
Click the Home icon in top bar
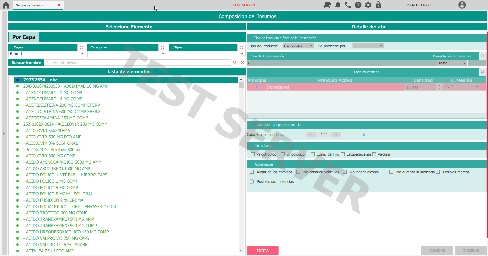(6, 5)
